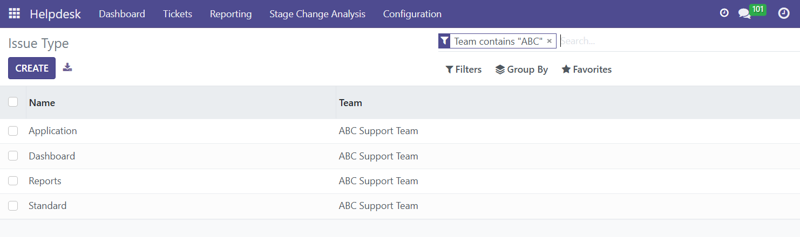This screenshot has width=800, height=237.
Task: Open the Dashboard issue type record
Action: pos(52,156)
